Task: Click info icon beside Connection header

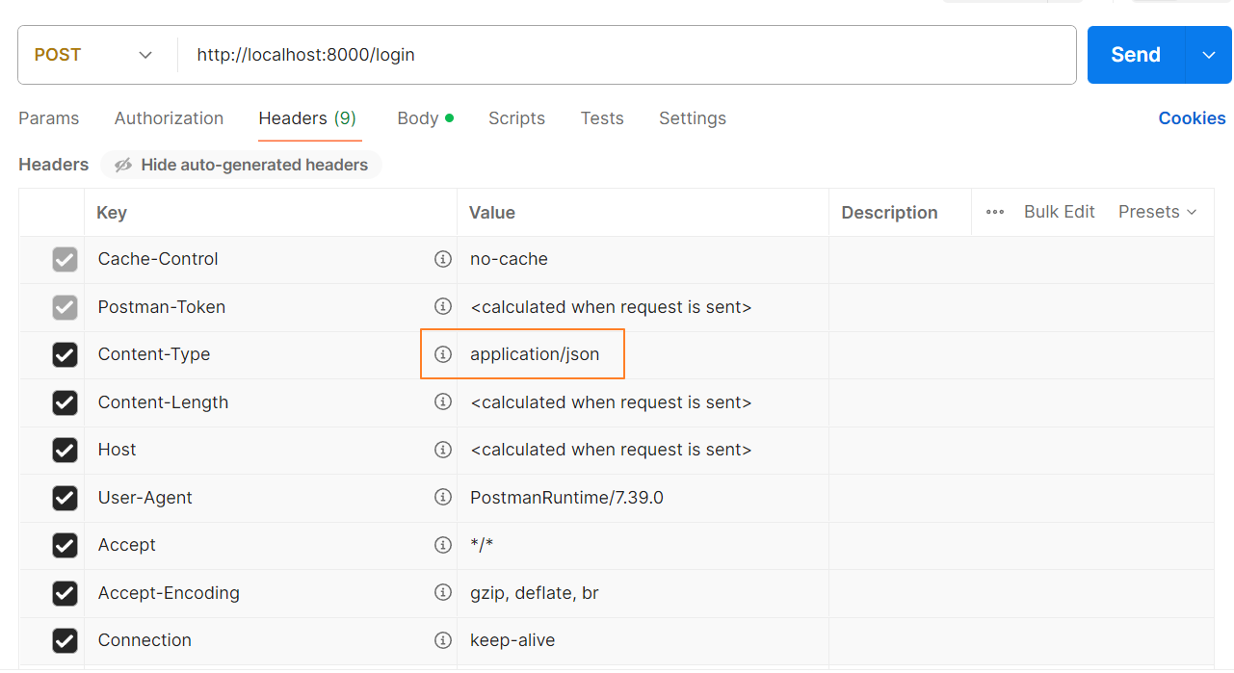Action: pos(443,640)
